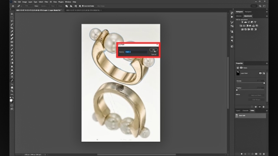
Task: Change the screen mode icon
Action: tap(12, 109)
